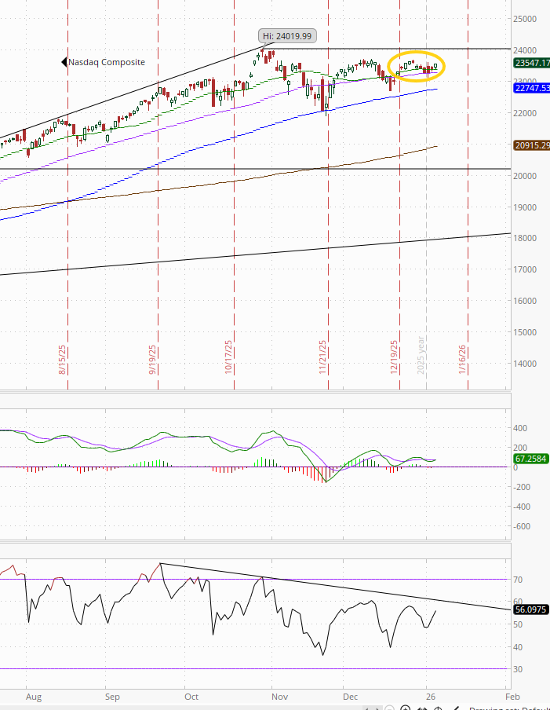Viewport: 550px width, 710px height.
Task: Click the 56.0975 RSI value tag
Action: coord(531,609)
